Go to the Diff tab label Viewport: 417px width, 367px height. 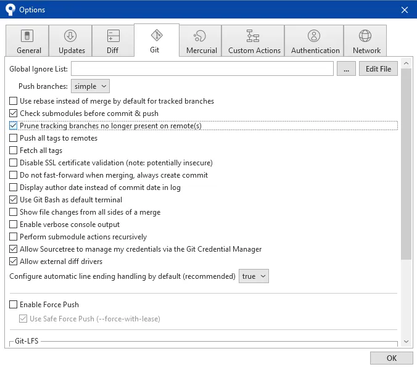pos(112,51)
